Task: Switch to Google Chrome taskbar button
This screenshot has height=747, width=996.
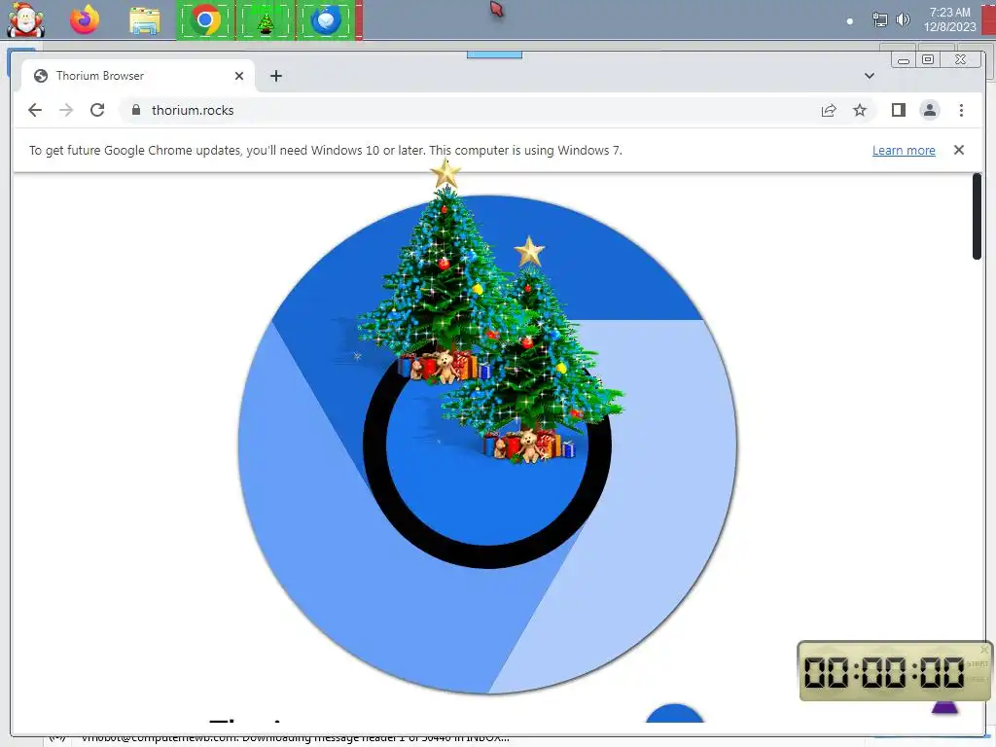Action: pyautogui.click(x=205, y=21)
